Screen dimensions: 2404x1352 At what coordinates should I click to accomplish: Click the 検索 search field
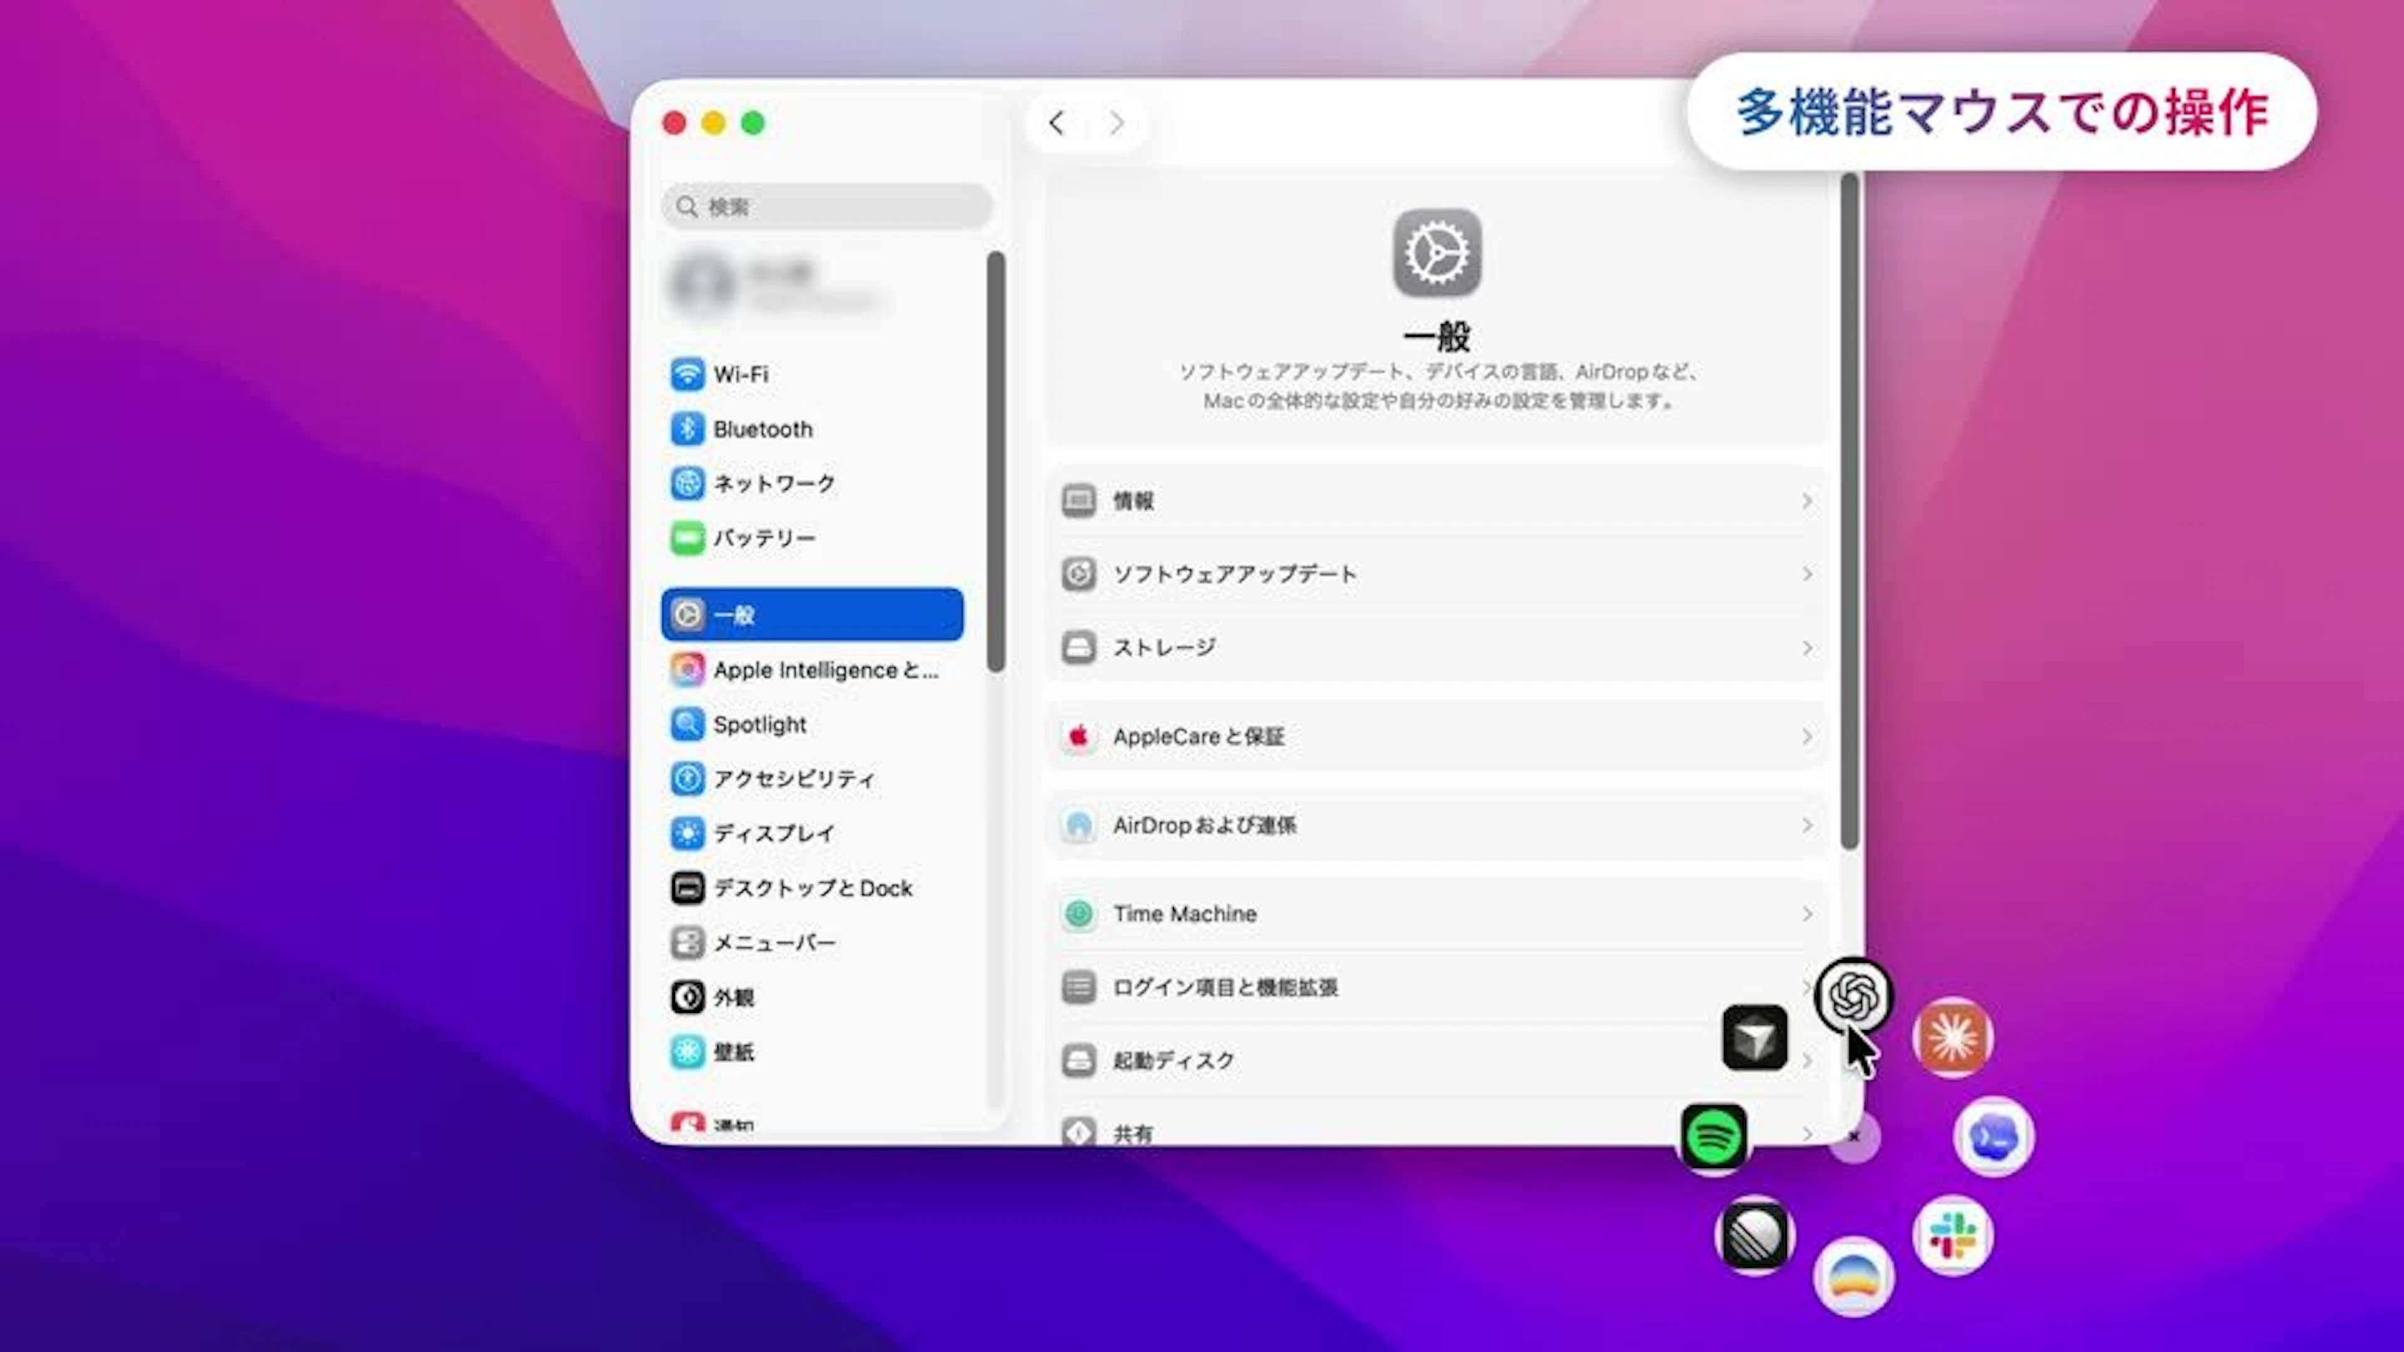coord(827,206)
